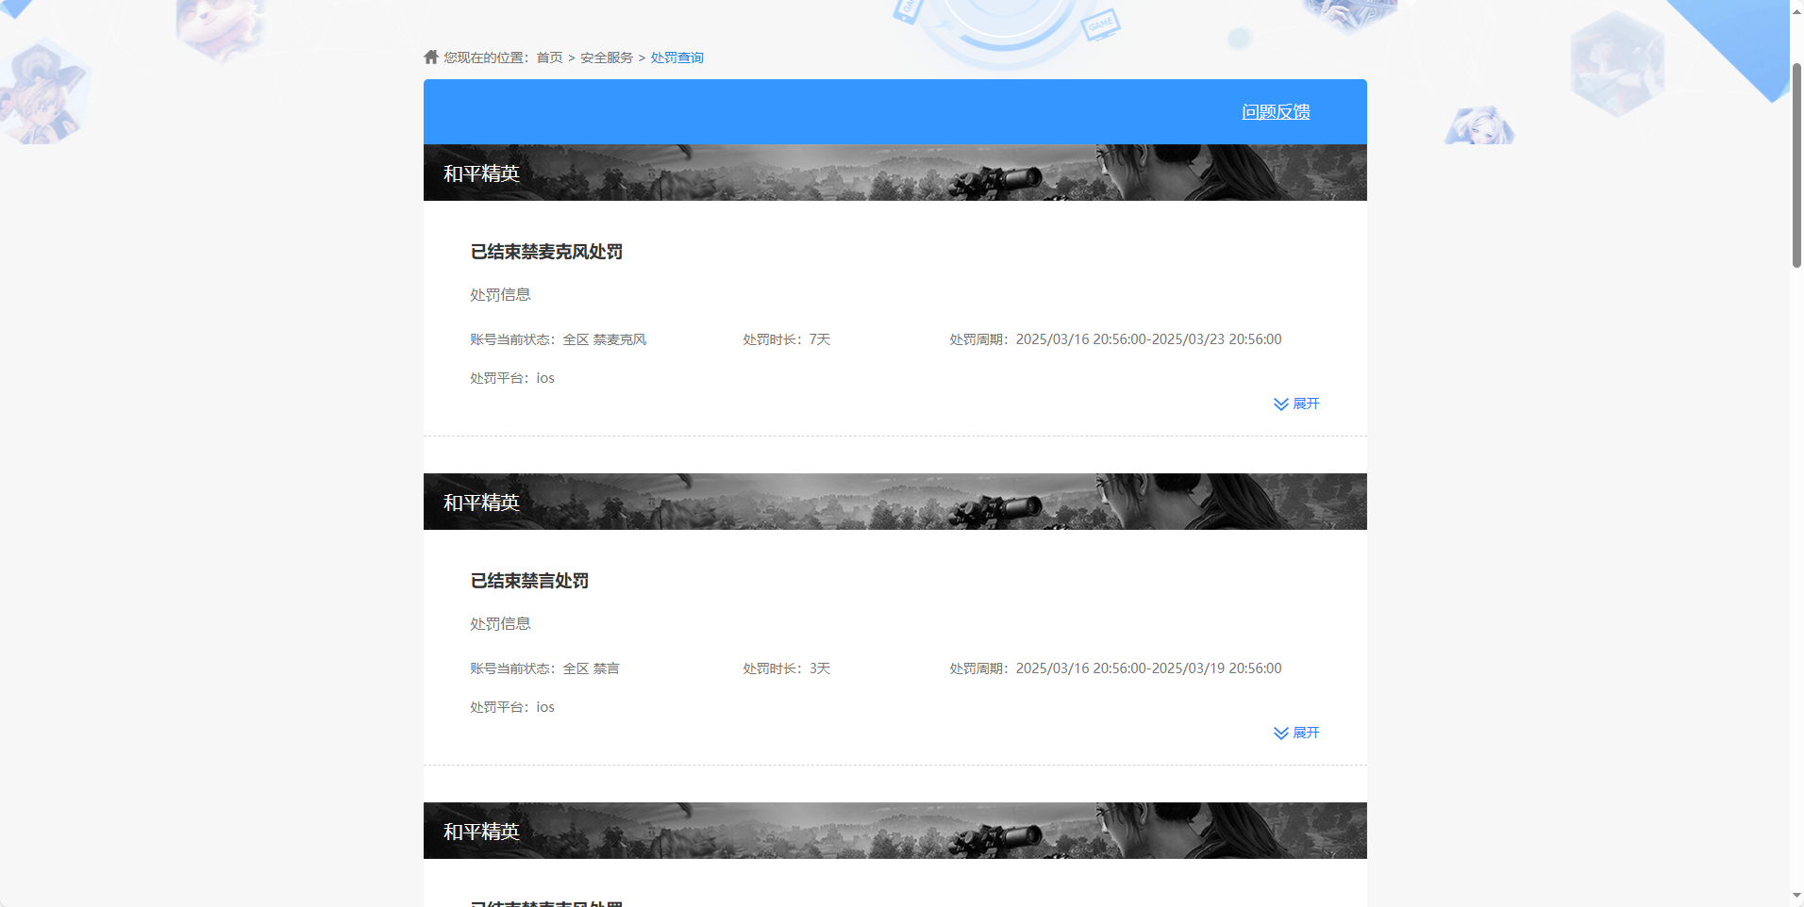This screenshot has height=907, width=1804.
Task: Click the bottom 和平精英 banner
Action: [894, 831]
